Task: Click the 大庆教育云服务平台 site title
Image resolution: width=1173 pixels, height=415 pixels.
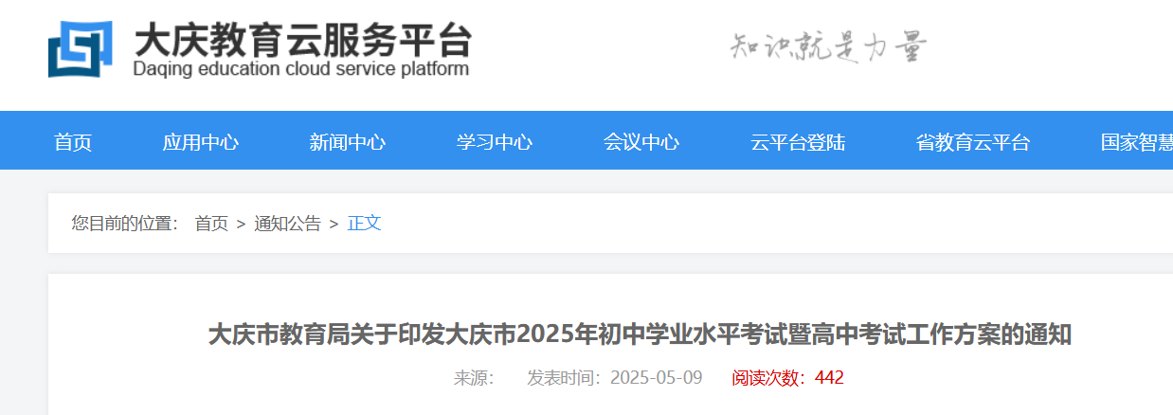Action: point(301,40)
